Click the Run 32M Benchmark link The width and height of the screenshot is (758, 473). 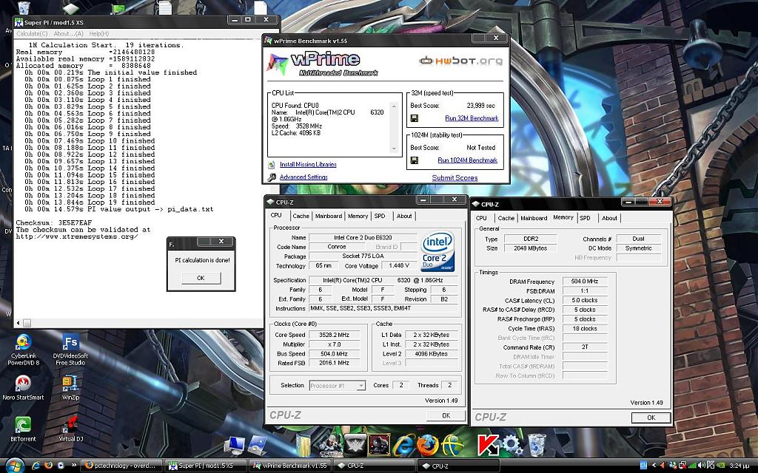(x=472, y=118)
